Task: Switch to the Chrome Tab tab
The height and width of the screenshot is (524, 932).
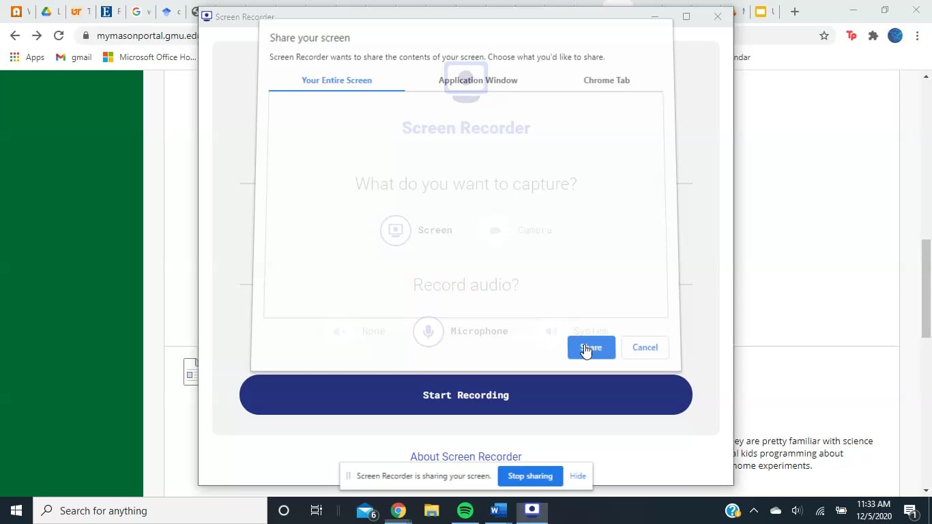Action: click(607, 80)
